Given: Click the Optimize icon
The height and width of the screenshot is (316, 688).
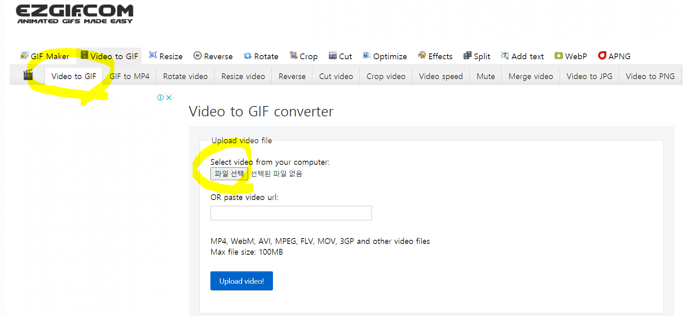Looking at the screenshot, I should pyautogui.click(x=367, y=55).
